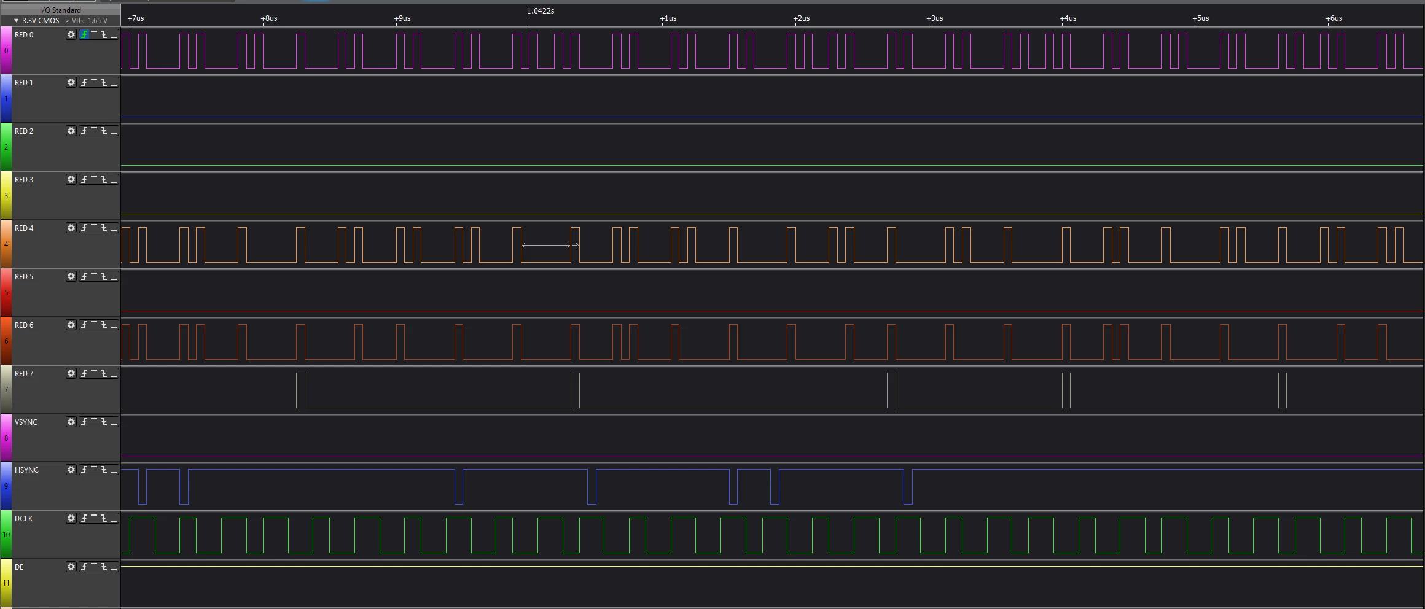Open settings gear for DCLK channel
The height and width of the screenshot is (609, 1425).
71,519
